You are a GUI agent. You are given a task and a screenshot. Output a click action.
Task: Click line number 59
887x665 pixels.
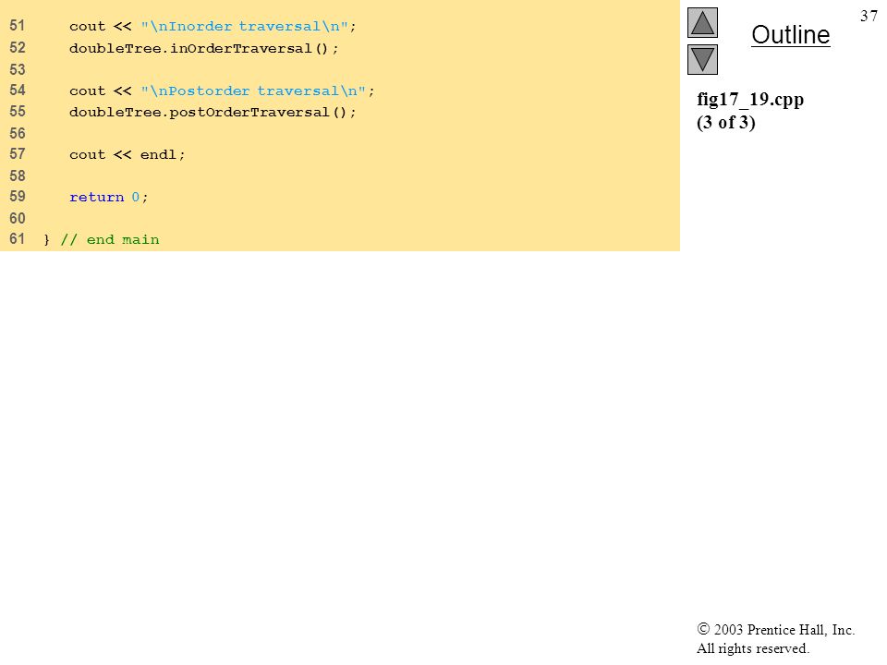[x=18, y=197]
